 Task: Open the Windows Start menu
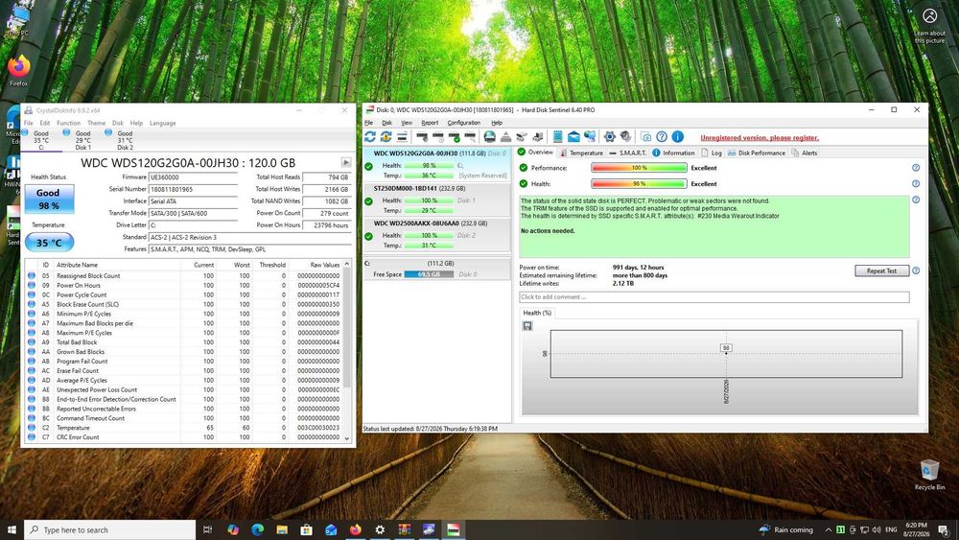[12, 529]
